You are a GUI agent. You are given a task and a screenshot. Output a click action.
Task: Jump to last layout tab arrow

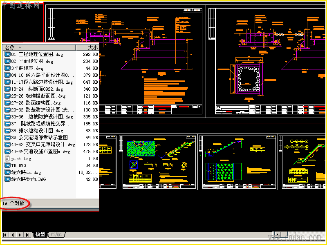click(27, 235)
